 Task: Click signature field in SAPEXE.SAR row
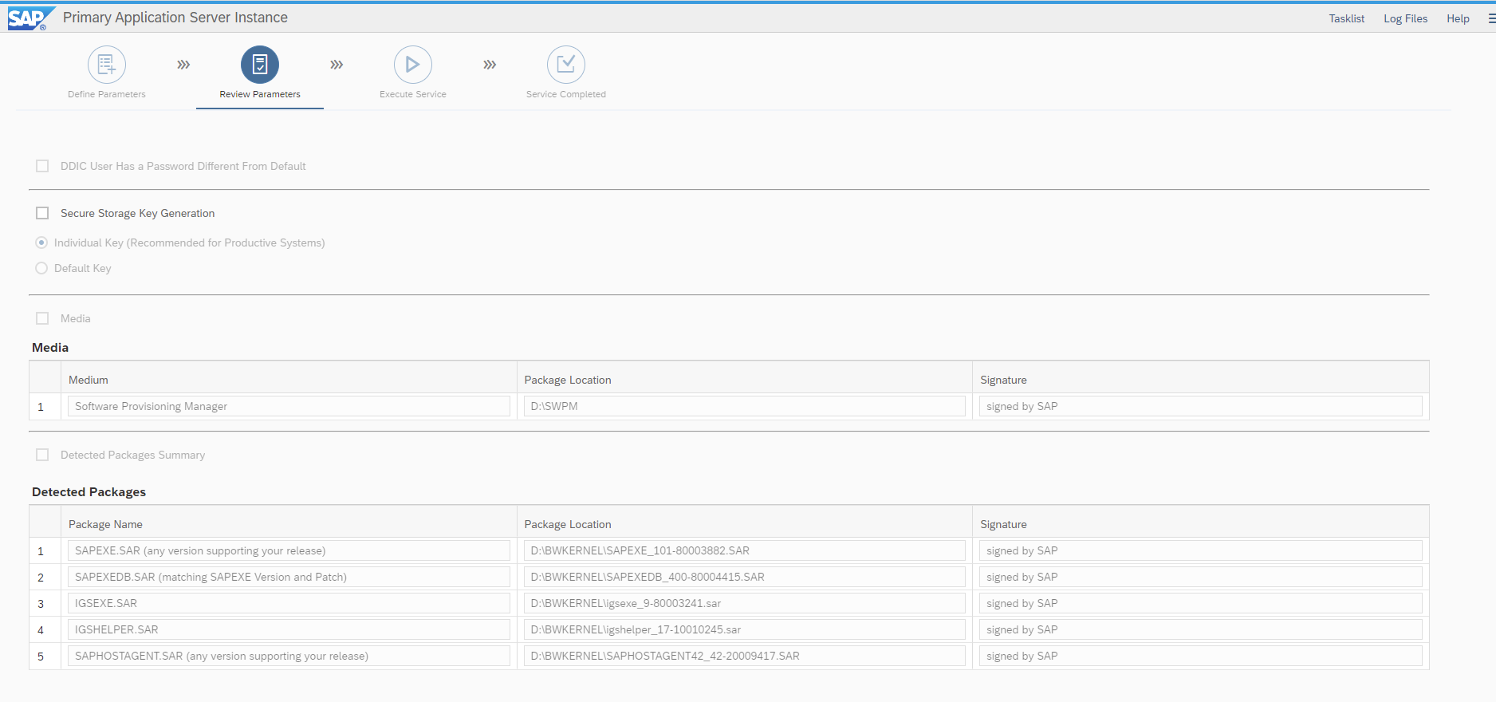1200,550
